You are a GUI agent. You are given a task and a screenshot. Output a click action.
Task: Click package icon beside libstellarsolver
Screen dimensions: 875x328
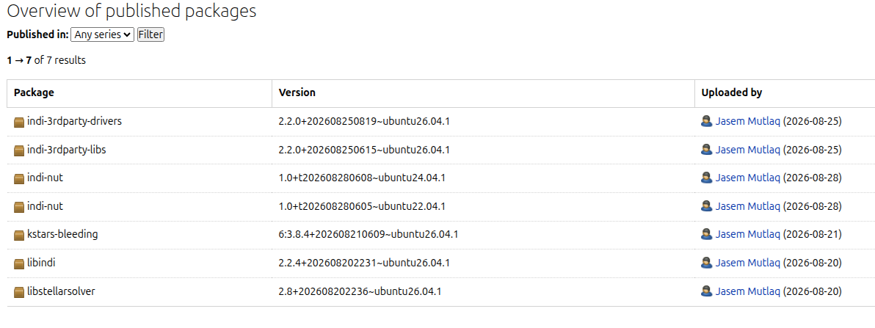(19, 292)
